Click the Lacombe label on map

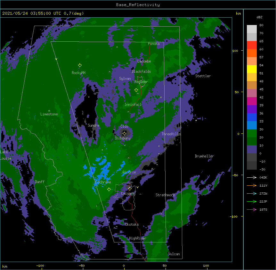click(144, 61)
